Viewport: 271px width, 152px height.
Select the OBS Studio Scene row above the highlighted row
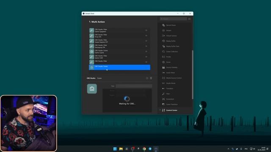point(119,52)
